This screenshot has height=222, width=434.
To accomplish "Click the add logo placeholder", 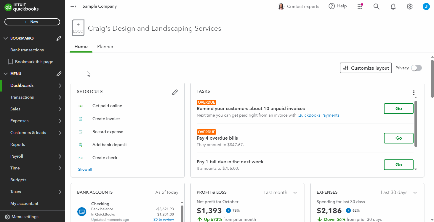I will 78,28.
